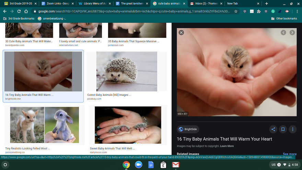Reload the current page

[20, 11]
